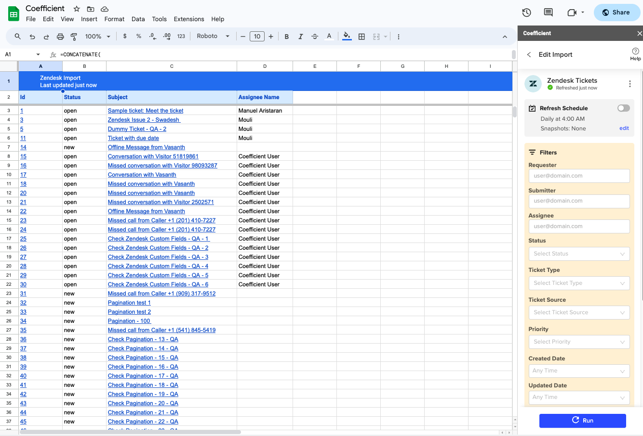Format as currency with dollar icon
Image resolution: width=643 pixels, height=436 pixels.
click(125, 36)
